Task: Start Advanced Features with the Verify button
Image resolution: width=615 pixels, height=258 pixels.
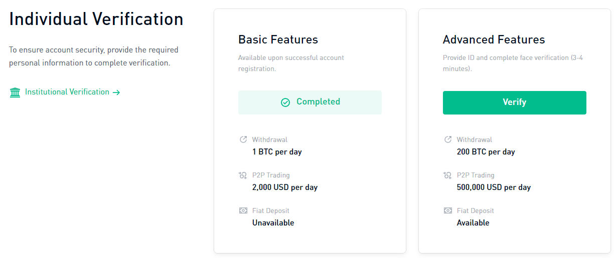Action: point(514,102)
